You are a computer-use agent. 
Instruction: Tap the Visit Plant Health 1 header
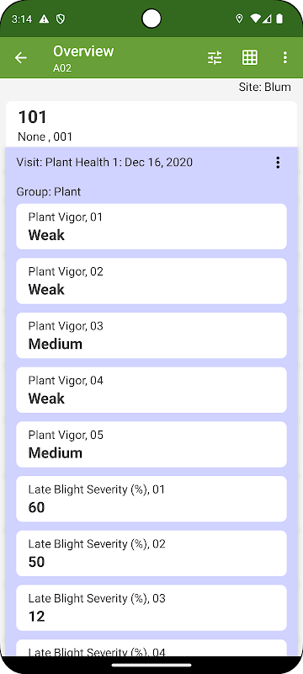104,163
